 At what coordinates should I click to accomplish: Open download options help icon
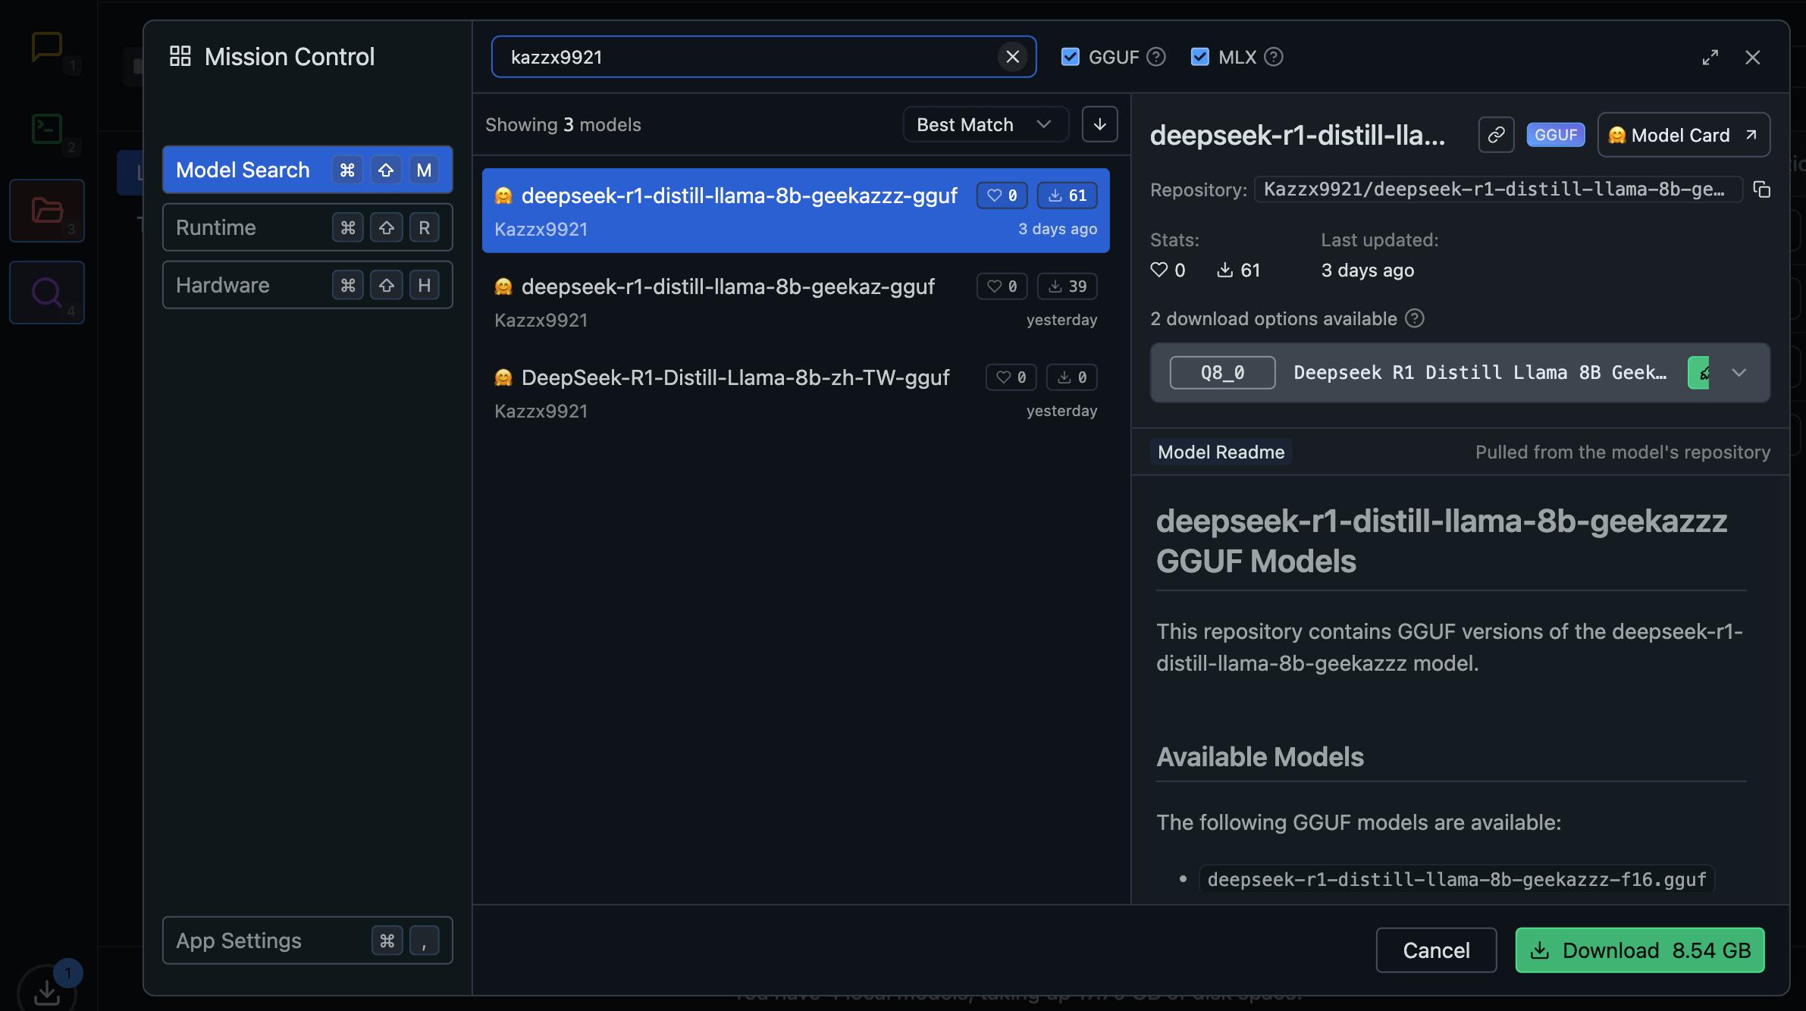1414,318
